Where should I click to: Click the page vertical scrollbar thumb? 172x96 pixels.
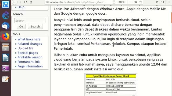click(x=171, y=18)
